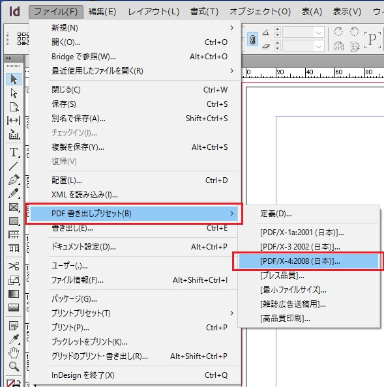Open the shear angle dropdown
This screenshot has width=384, height=387.
[x=319, y=46]
